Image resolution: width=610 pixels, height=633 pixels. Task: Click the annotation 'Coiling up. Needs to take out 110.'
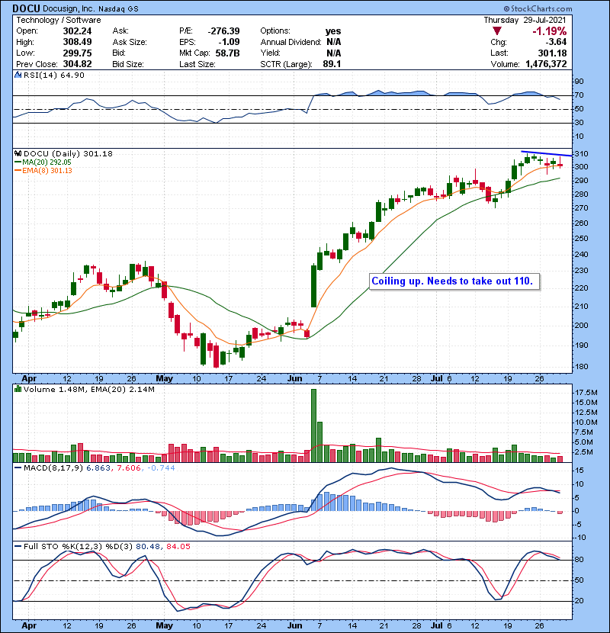tap(454, 281)
